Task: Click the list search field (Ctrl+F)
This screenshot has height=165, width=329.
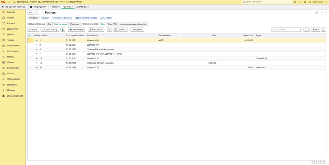Action: coord(285,30)
